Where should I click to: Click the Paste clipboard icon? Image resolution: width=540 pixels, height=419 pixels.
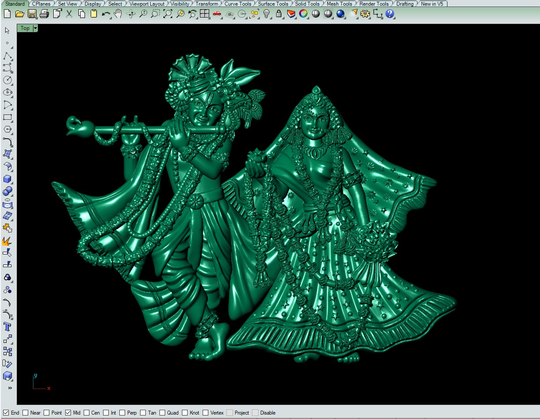coord(94,14)
